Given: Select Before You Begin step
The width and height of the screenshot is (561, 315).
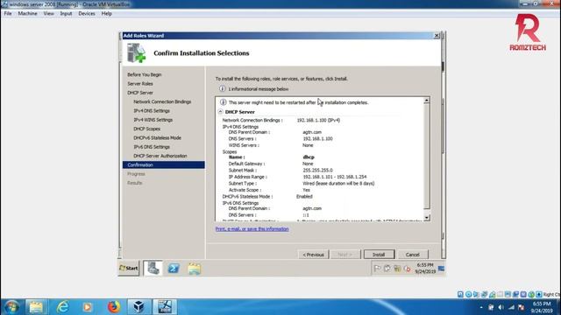Looking at the screenshot, I should [x=144, y=74].
